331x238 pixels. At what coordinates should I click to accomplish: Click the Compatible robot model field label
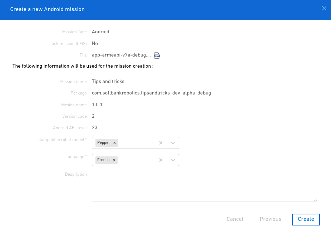[x=63, y=140]
